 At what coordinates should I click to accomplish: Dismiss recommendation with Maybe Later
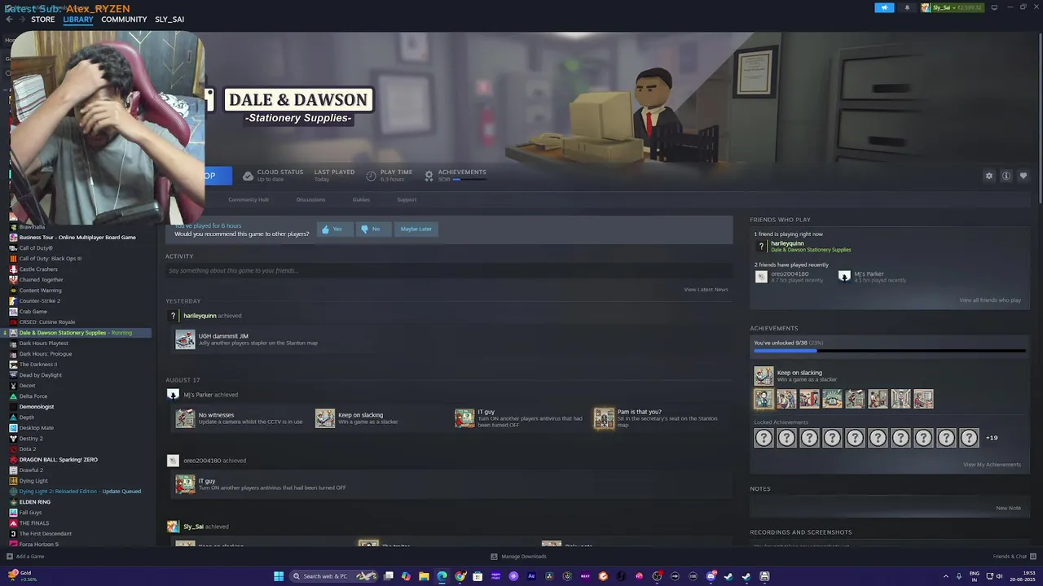(416, 229)
